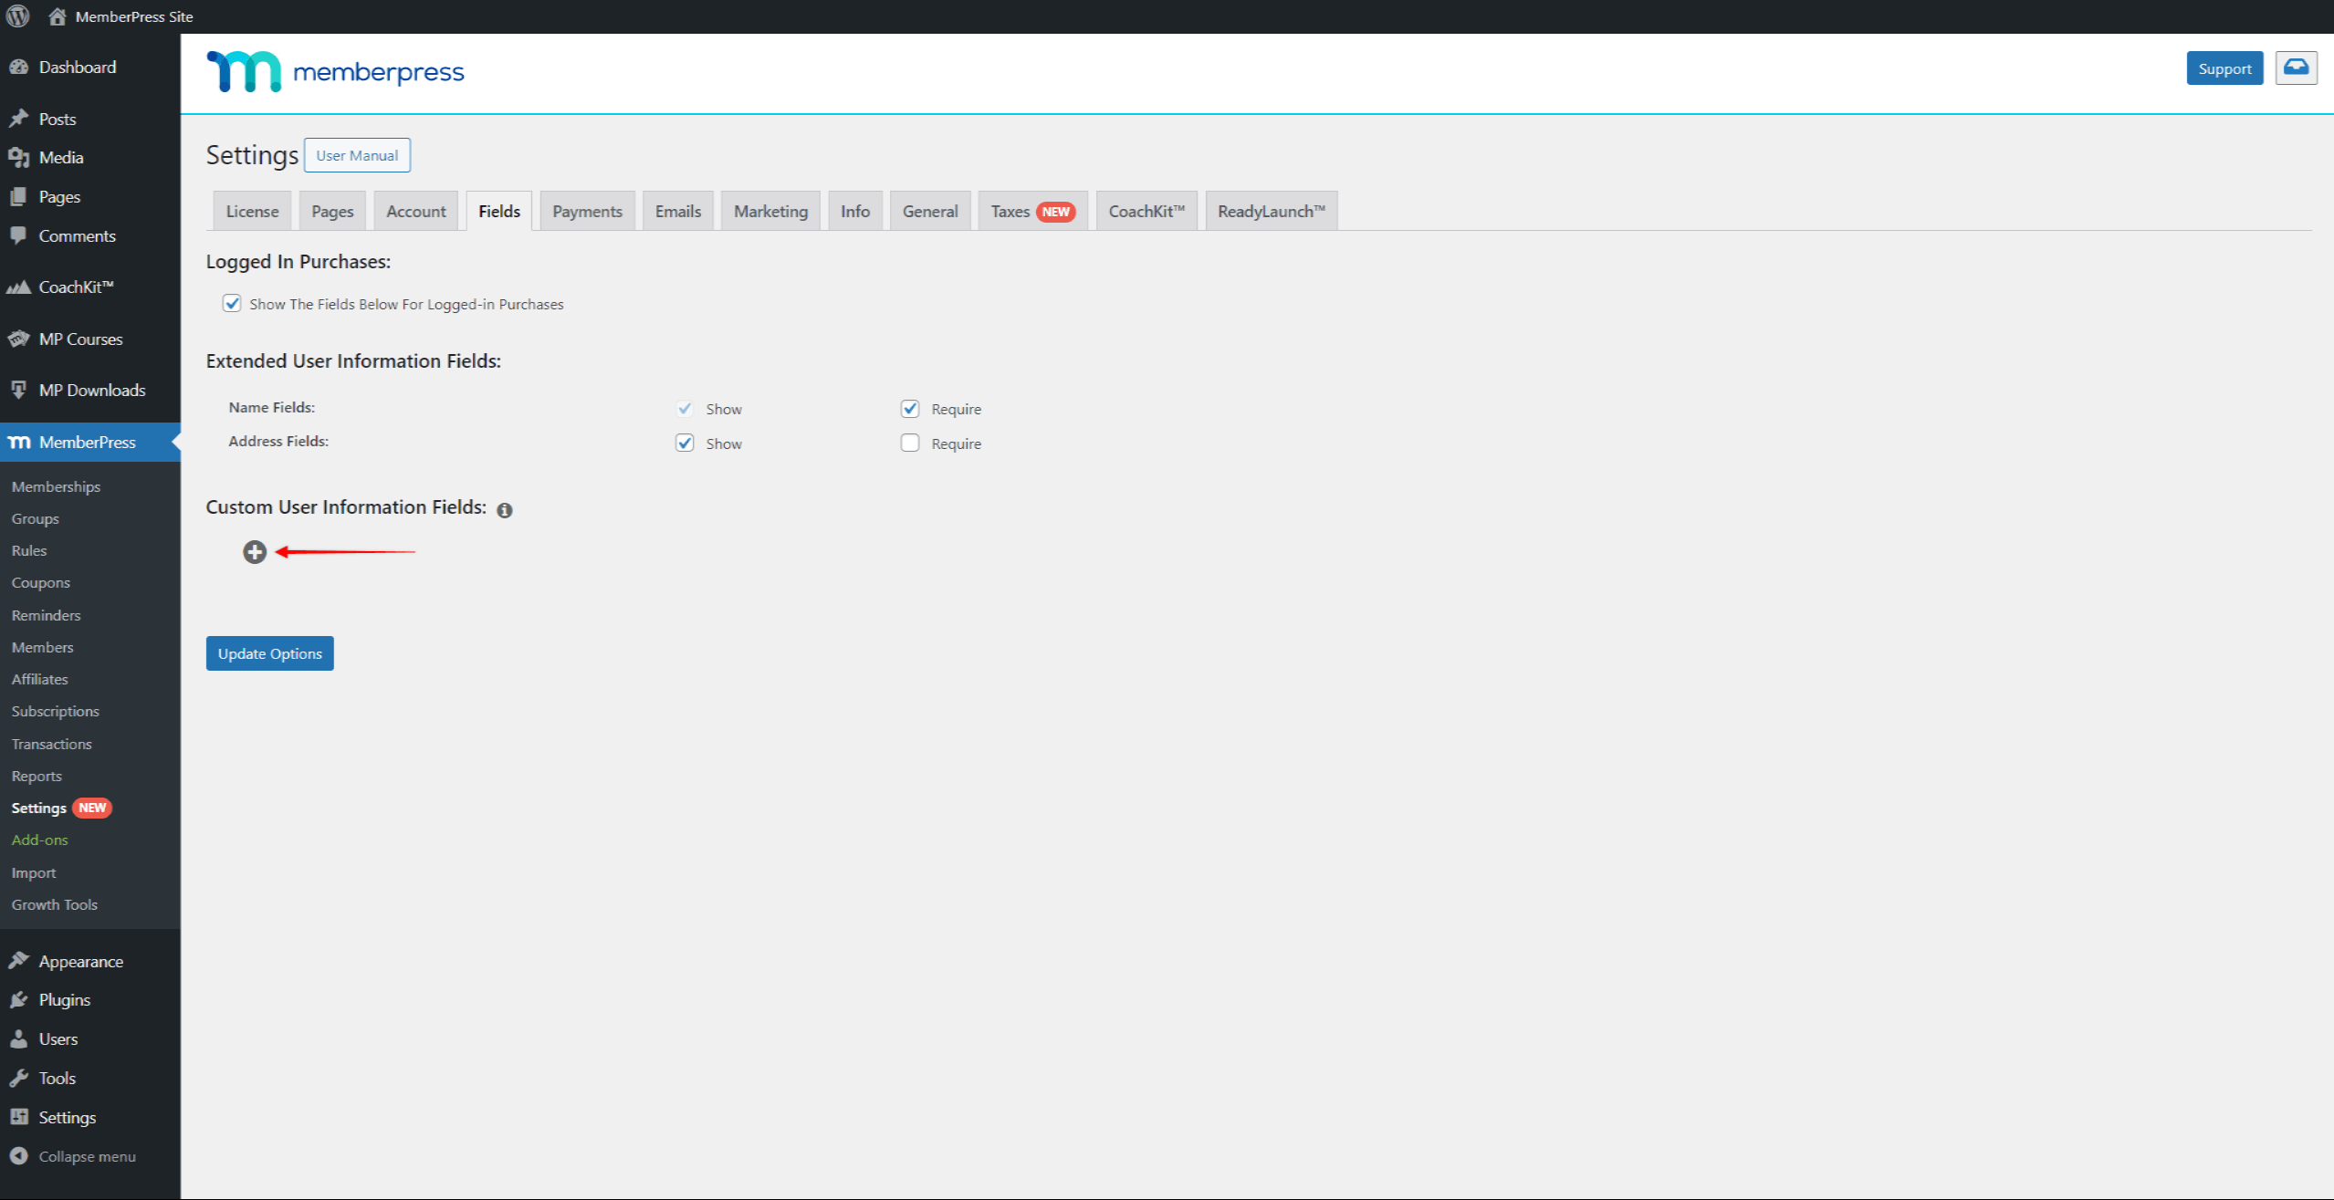2334x1200 pixels.
Task: Toggle Name Fields Show checkbox
Action: tap(685, 408)
